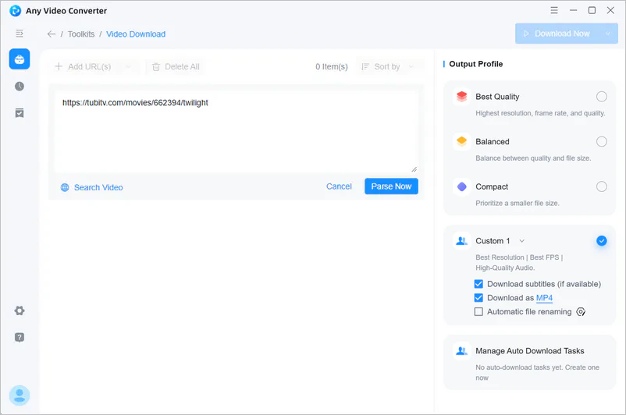This screenshot has height=415, width=626.
Task: Open the Toolkits briefcase icon in sidebar
Action: [x=20, y=59]
